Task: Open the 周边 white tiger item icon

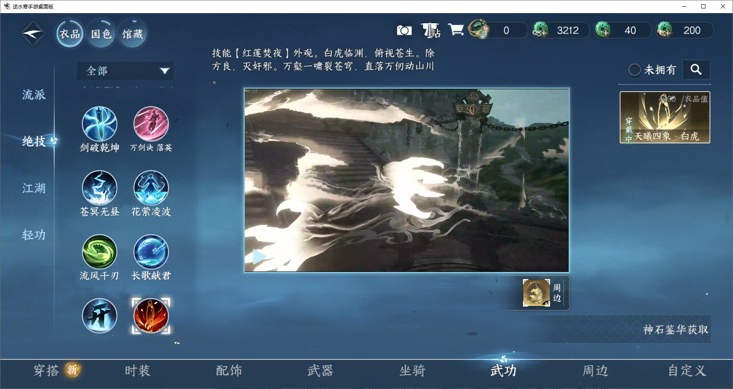Action: 536,293
